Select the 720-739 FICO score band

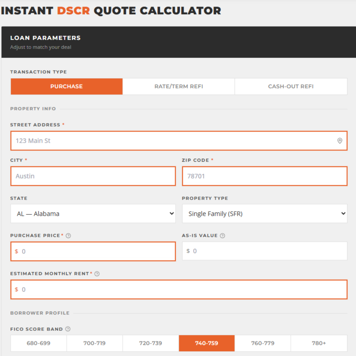(x=151, y=343)
